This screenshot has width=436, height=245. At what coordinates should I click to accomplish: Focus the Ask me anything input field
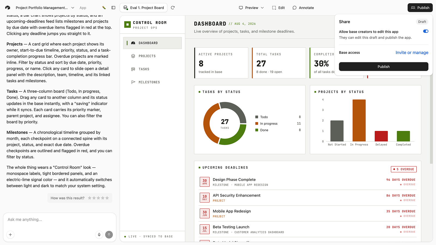point(59,220)
